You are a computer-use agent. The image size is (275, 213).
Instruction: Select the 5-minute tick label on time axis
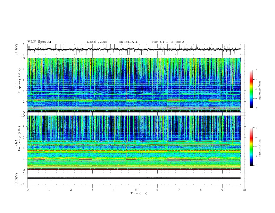click(136, 190)
